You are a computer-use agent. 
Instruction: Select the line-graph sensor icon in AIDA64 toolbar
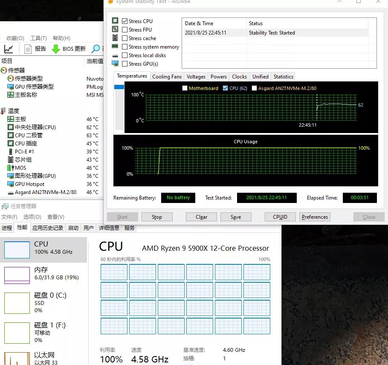click(9, 49)
